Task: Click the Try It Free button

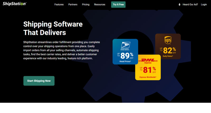Action: (118, 4)
